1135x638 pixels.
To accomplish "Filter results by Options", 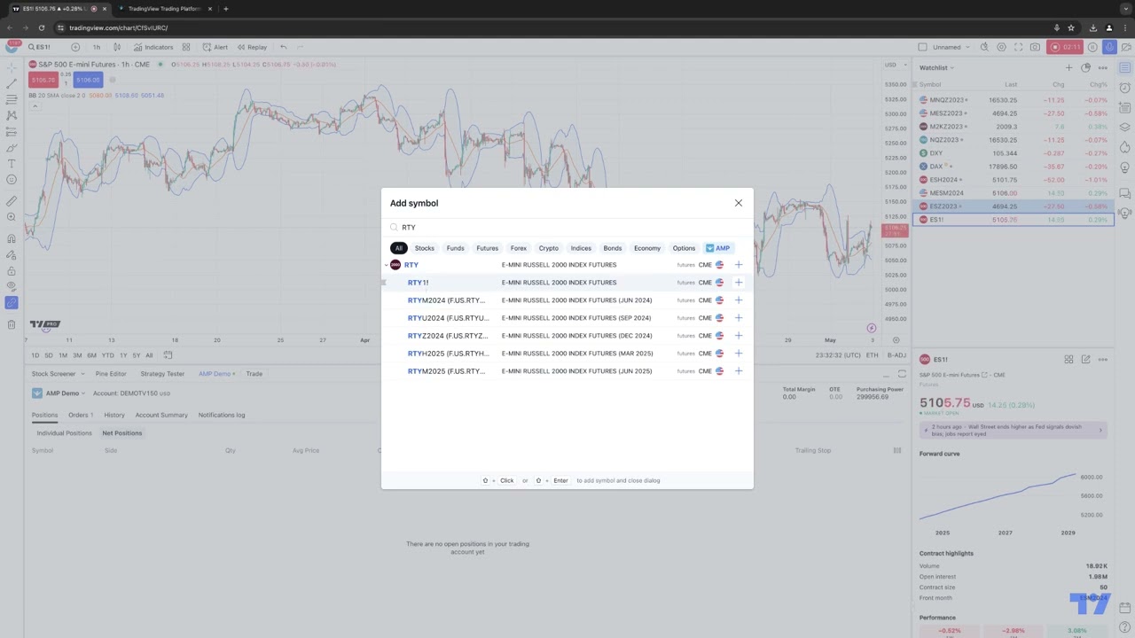I will click(x=684, y=248).
